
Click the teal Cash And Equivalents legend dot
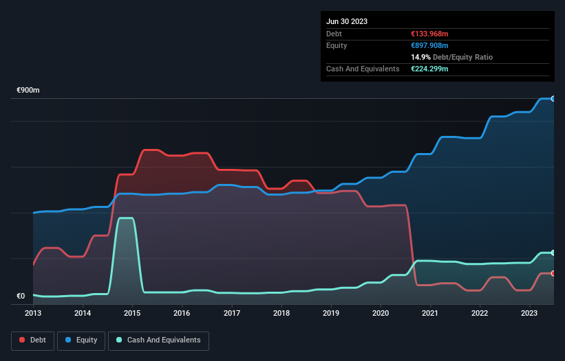[119, 340]
